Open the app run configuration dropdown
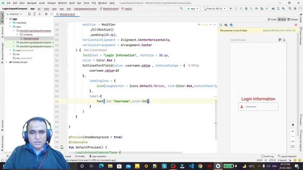The height and width of the screenshot is (170, 303). tap(193, 8)
